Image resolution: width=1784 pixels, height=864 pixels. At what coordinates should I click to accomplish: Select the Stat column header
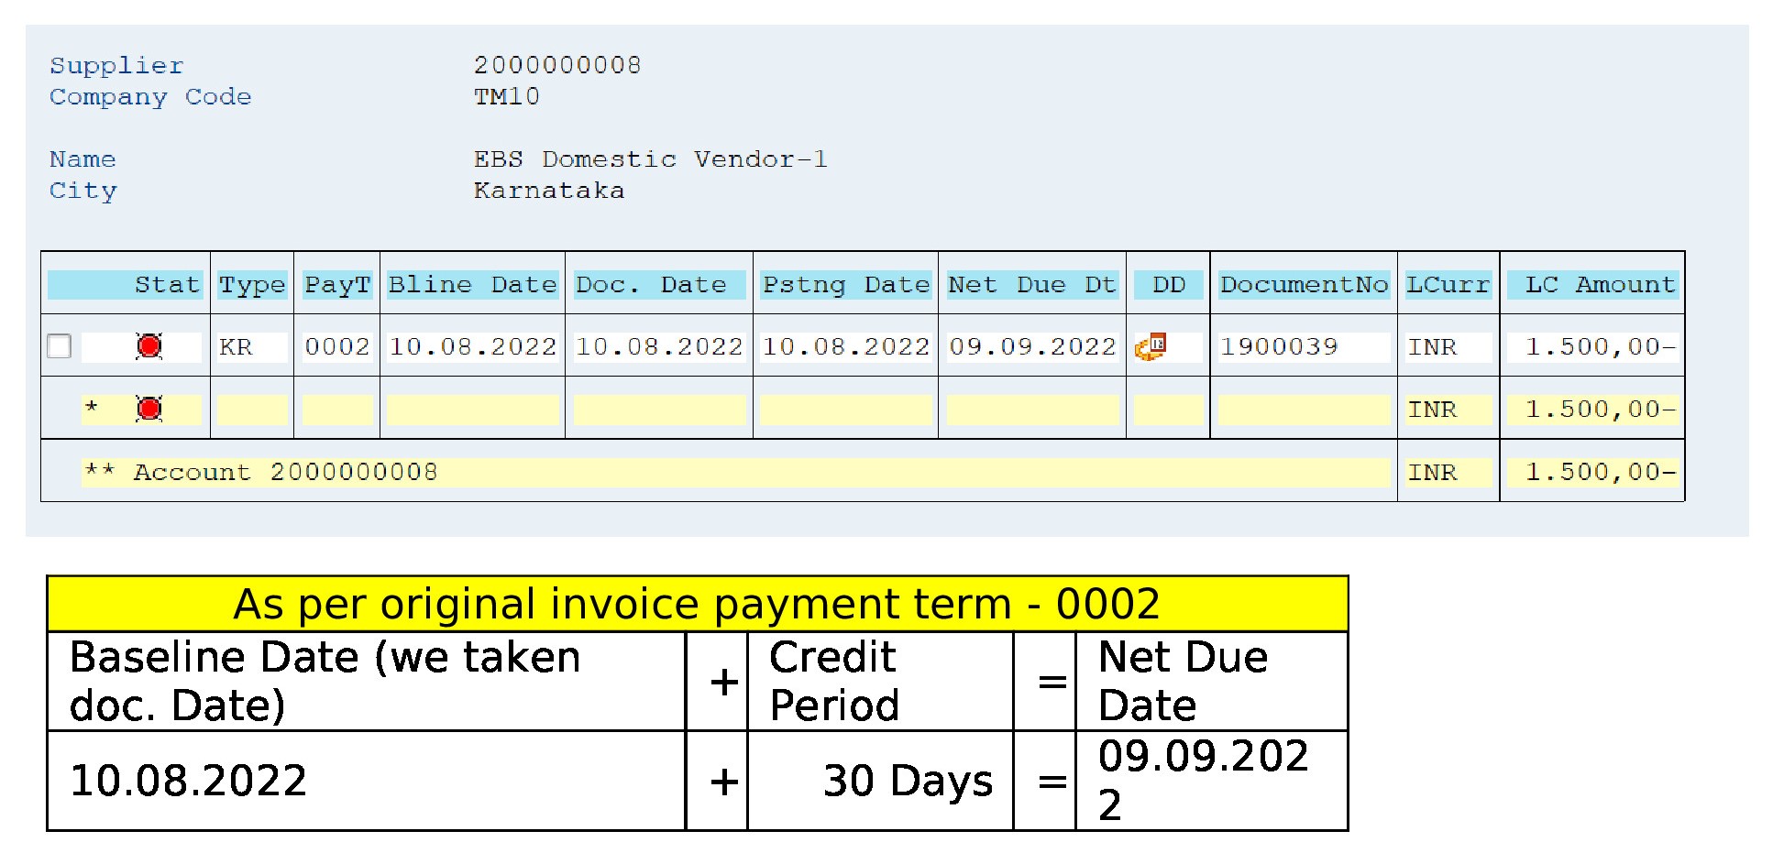pos(166,285)
